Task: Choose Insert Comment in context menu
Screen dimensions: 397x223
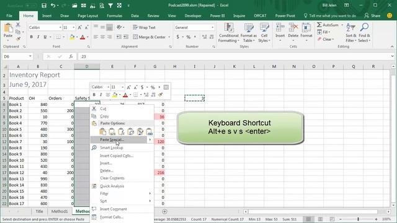Action: pyautogui.click(x=122, y=209)
